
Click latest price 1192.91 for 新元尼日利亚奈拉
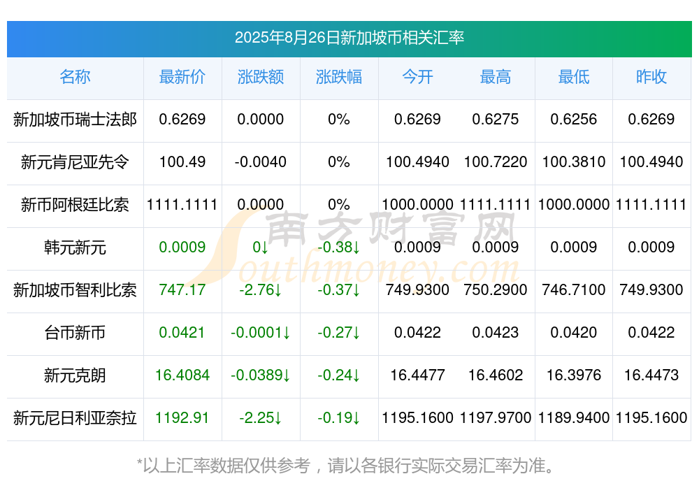[x=182, y=418]
